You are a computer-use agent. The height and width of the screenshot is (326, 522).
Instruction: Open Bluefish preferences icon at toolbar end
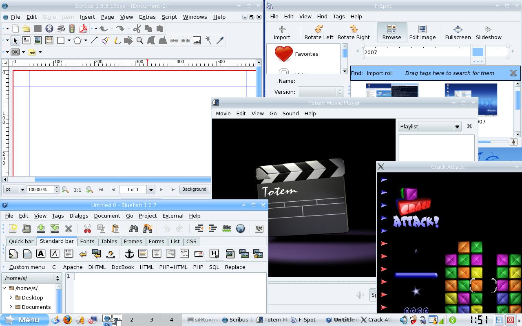point(259,229)
